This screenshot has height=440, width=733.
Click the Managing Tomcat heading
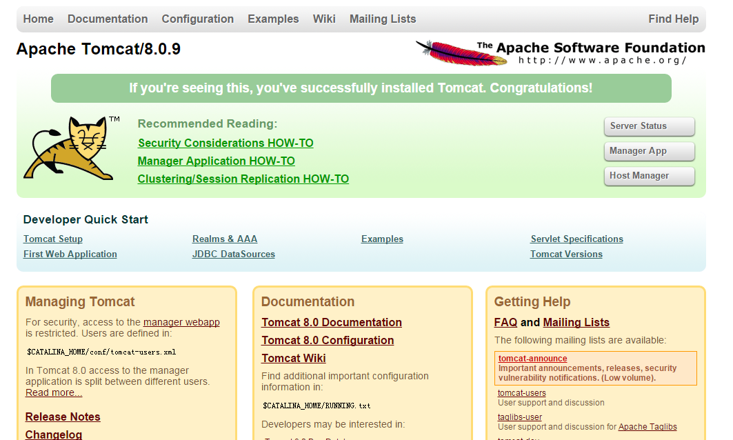(x=80, y=301)
